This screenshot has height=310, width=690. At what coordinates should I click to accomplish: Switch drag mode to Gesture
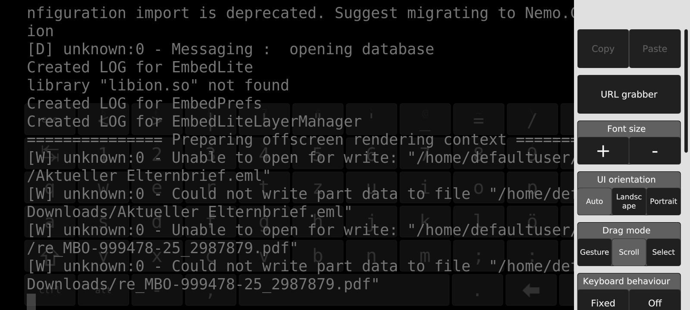pyautogui.click(x=594, y=252)
